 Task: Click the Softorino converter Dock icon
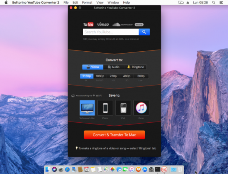click(164, 169)
